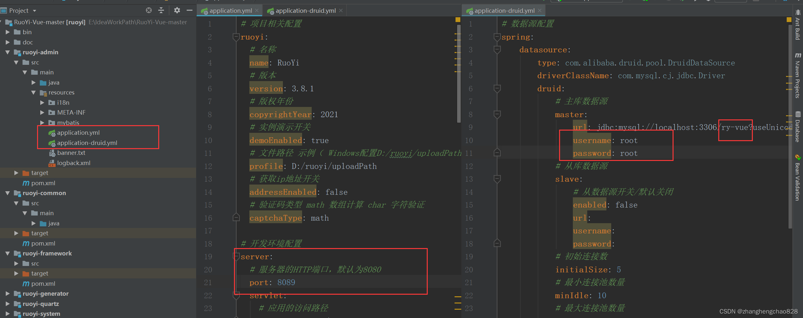Screen dimensions: 803x318
Task: Close the application.yml tab
Action: tap(257, 11)
